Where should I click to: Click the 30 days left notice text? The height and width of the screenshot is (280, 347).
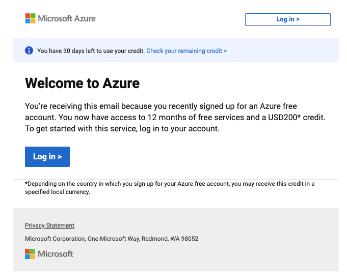coord(91,51)
